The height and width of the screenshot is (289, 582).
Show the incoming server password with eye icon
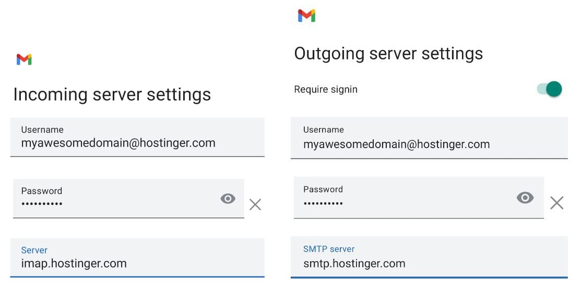228,199
